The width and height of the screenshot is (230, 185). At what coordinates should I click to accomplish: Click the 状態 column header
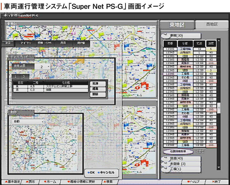pyautogui.click(x=185, y=43)
